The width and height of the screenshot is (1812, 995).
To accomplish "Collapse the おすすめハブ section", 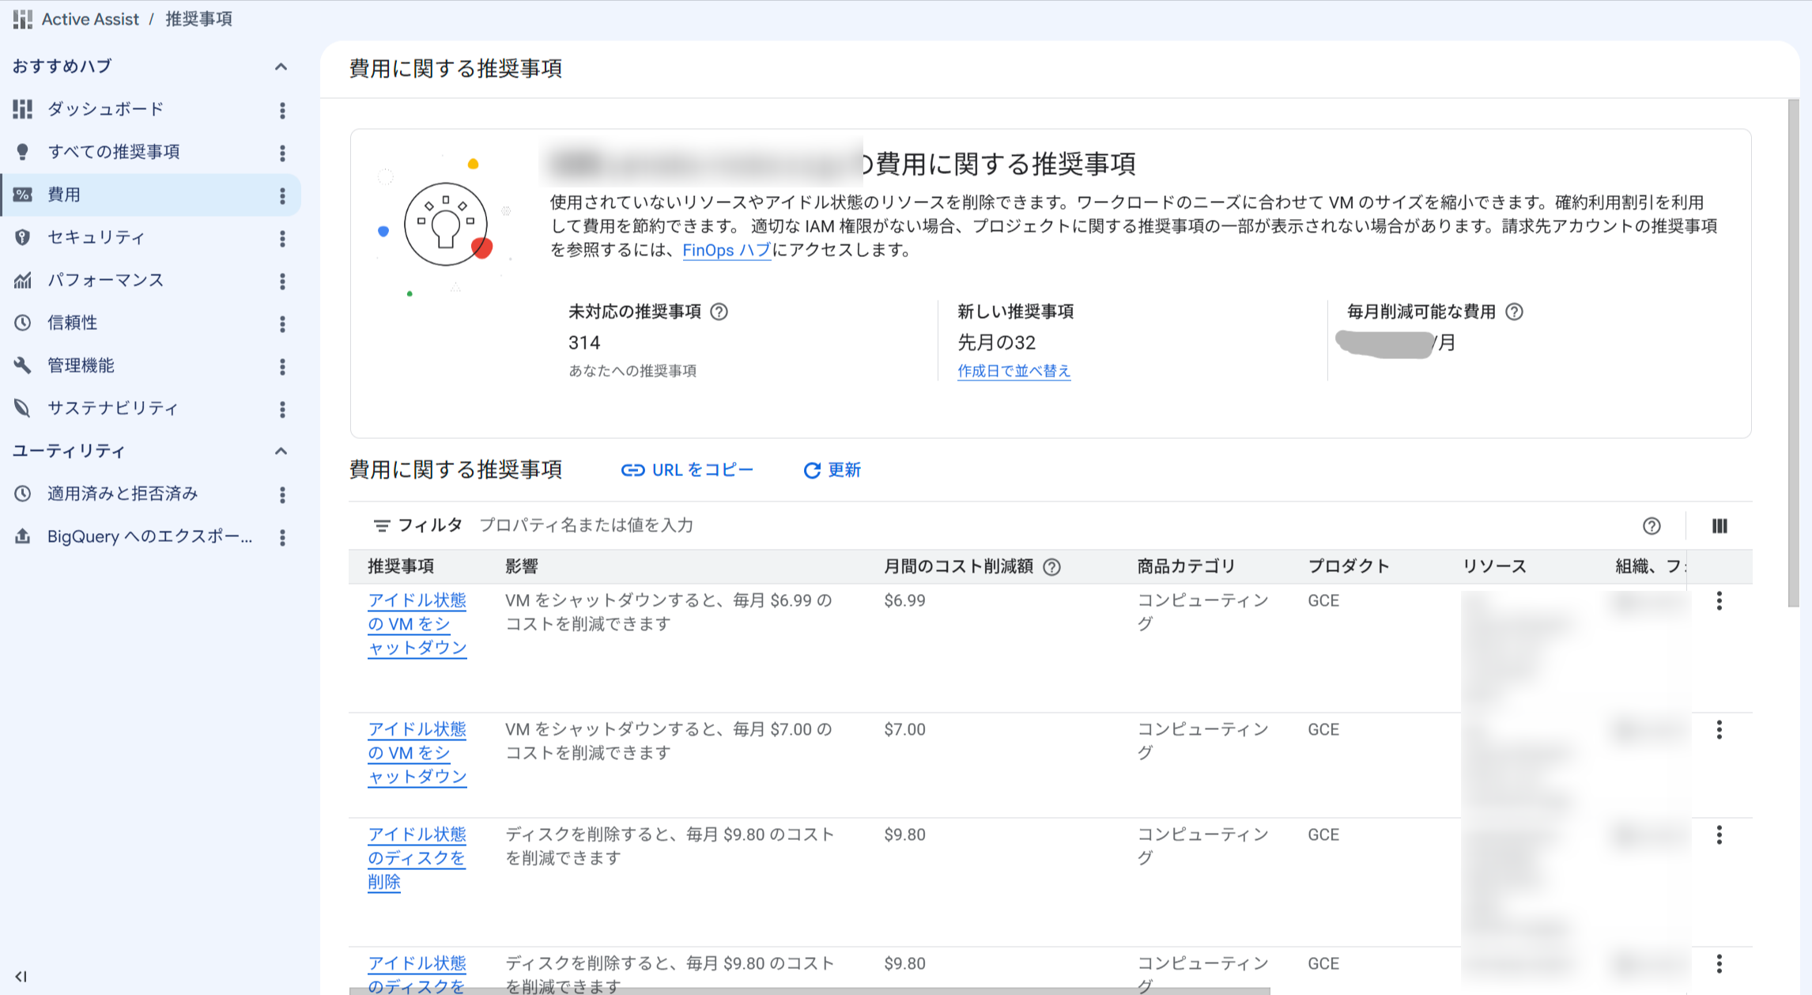I will point(281,66).
